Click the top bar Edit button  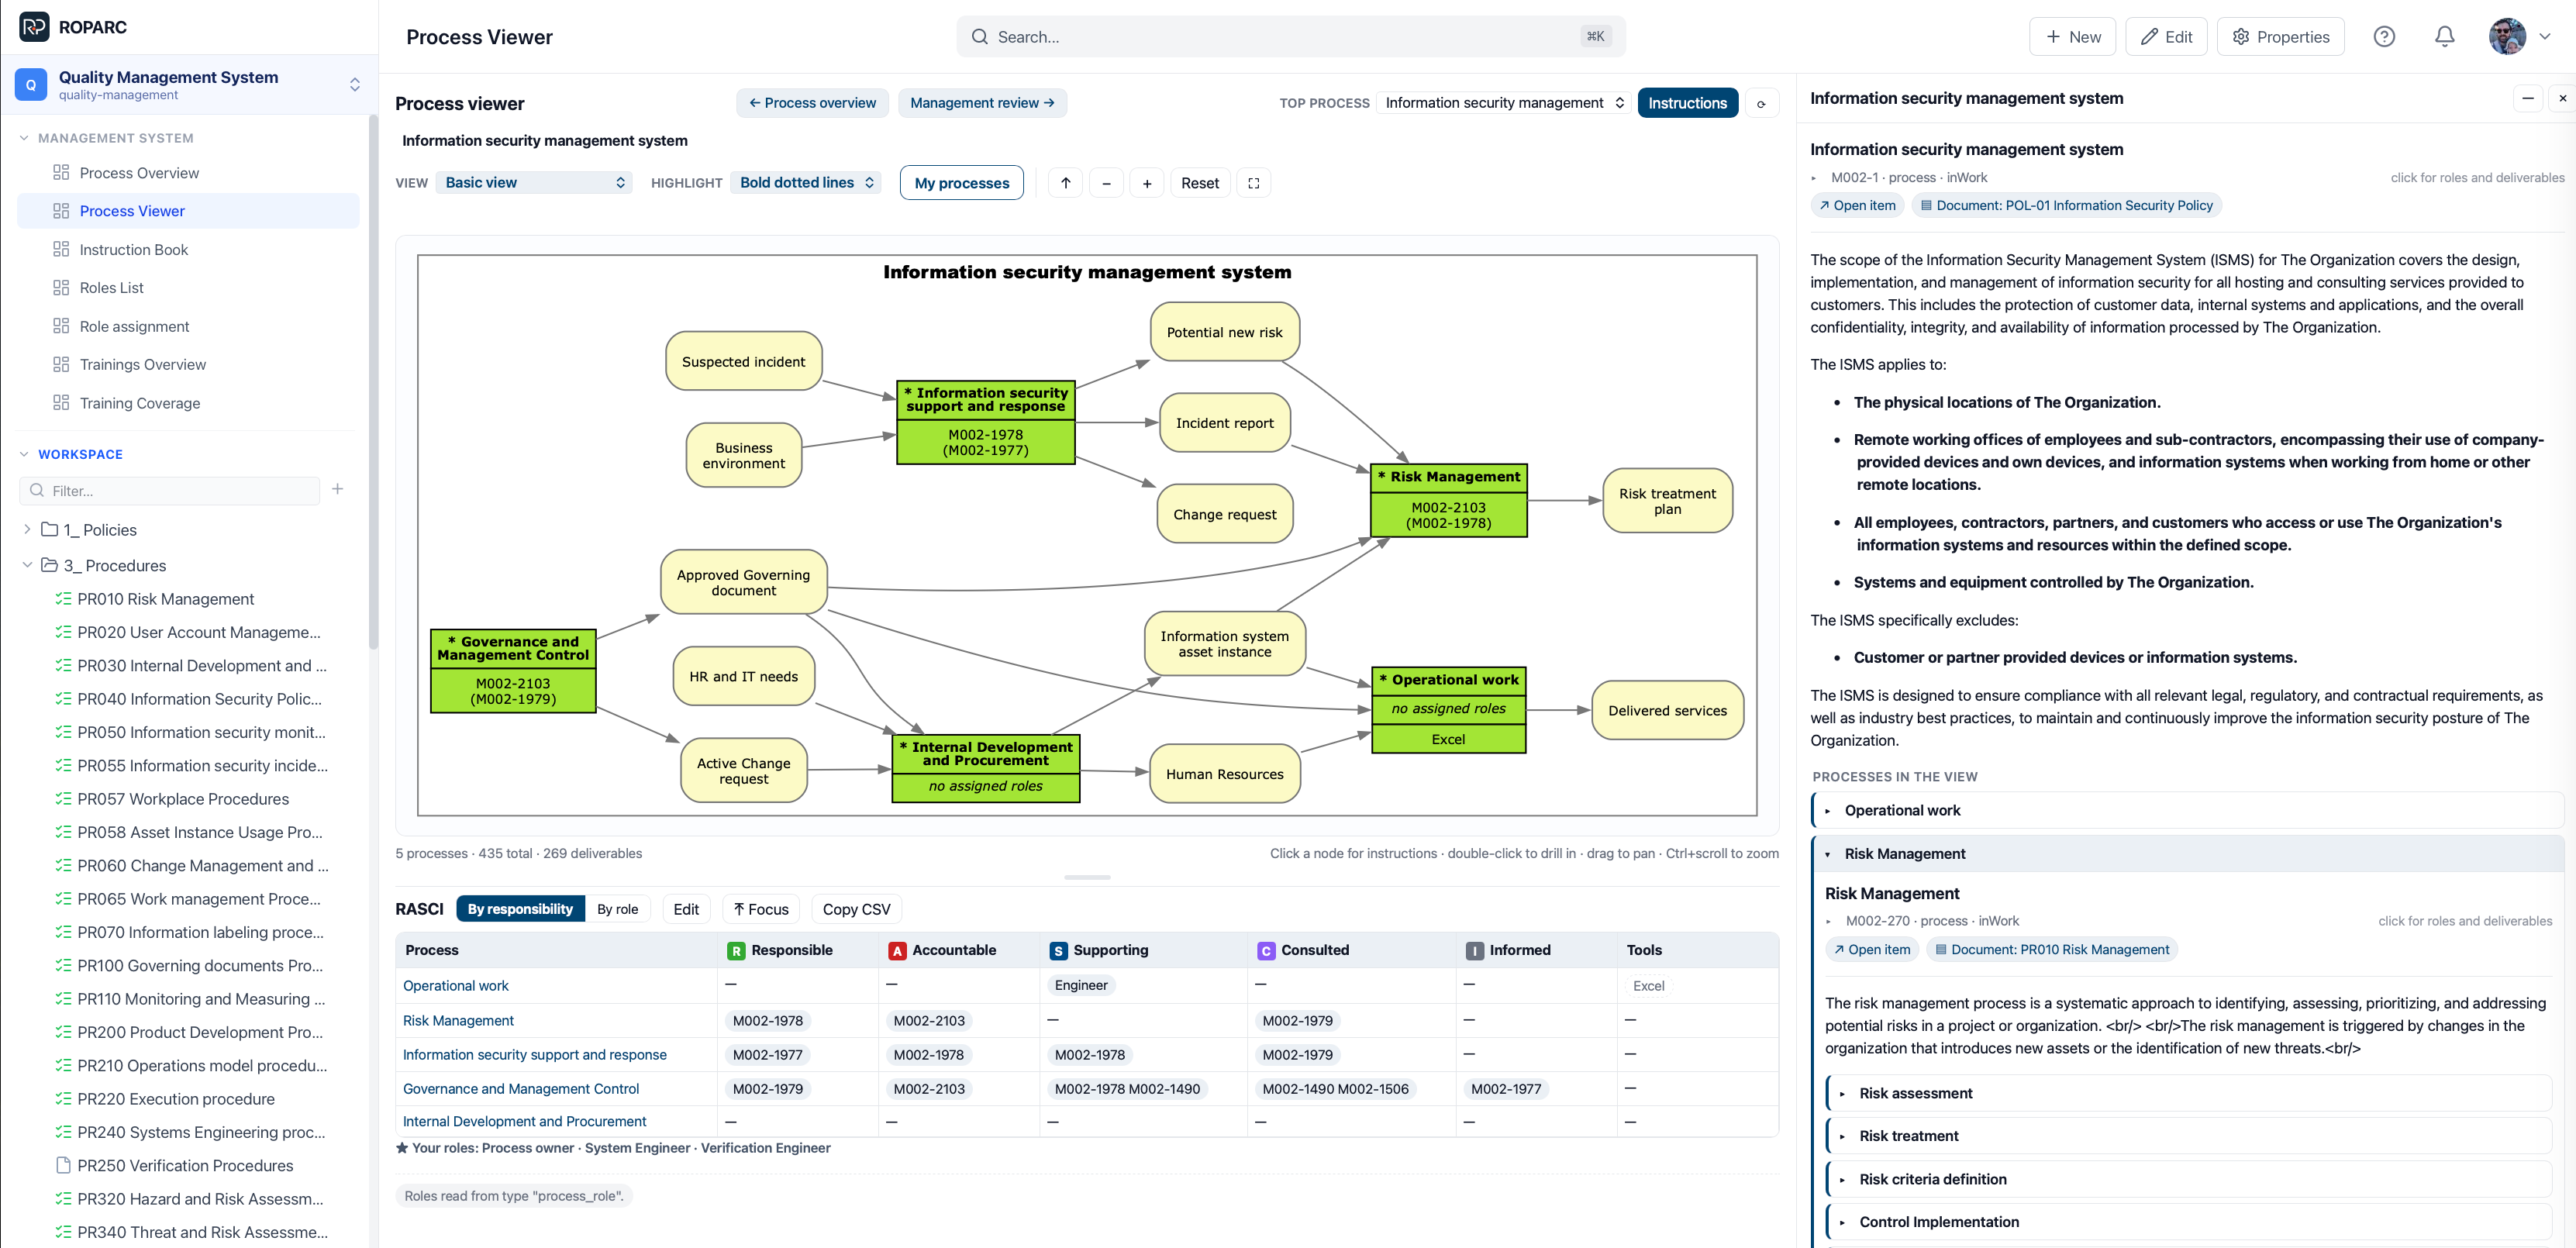point(2165,37)
